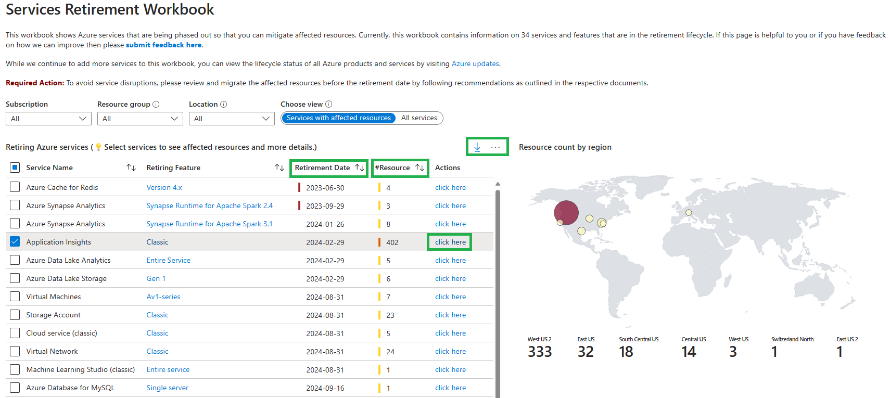Select the 2023-06-30 retirement date cell
Viewport: 890px width, 398px height.
click(325, 187)
